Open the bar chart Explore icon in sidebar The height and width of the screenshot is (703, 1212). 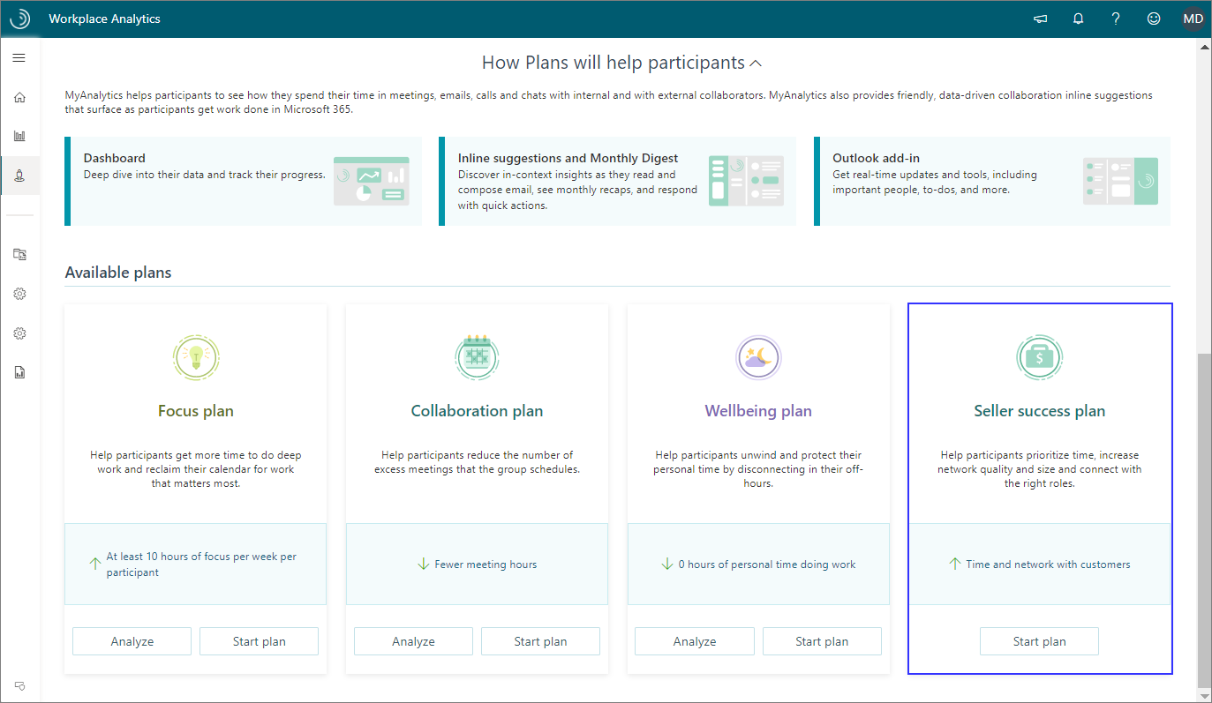coord(19,136)
